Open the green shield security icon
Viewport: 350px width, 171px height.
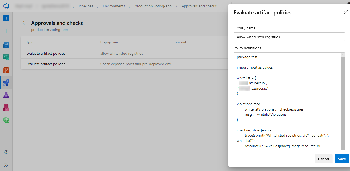pos(6,120)
